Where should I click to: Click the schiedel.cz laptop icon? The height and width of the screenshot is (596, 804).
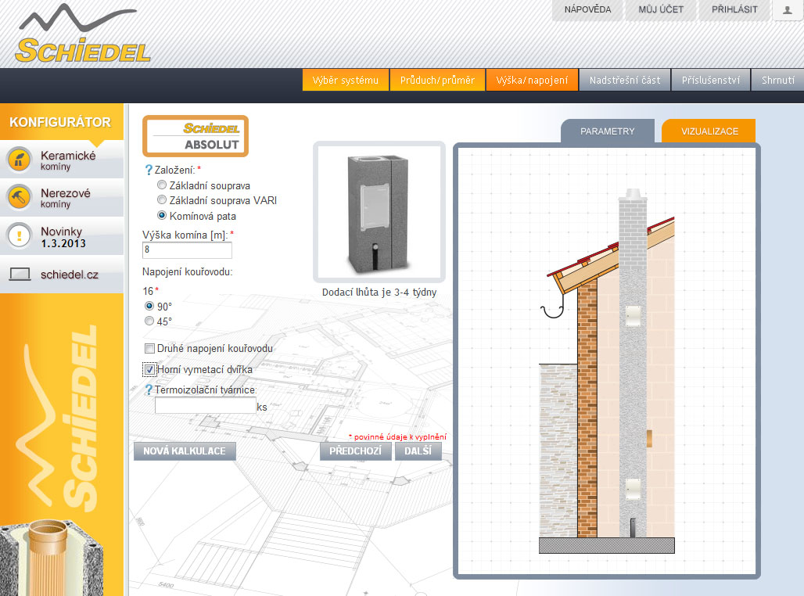[x=20, y=275]
